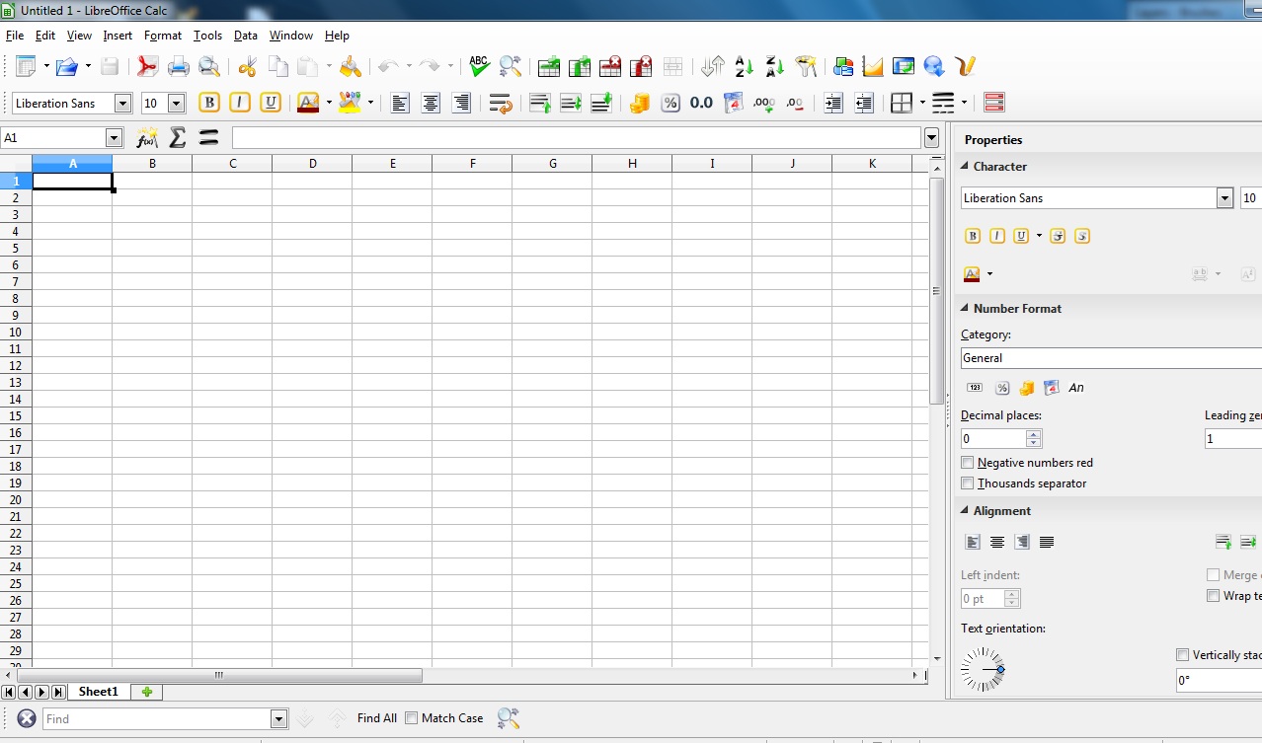Open the Function Wizard
This screenshot has width=1262, height=743.
point(146,138)
